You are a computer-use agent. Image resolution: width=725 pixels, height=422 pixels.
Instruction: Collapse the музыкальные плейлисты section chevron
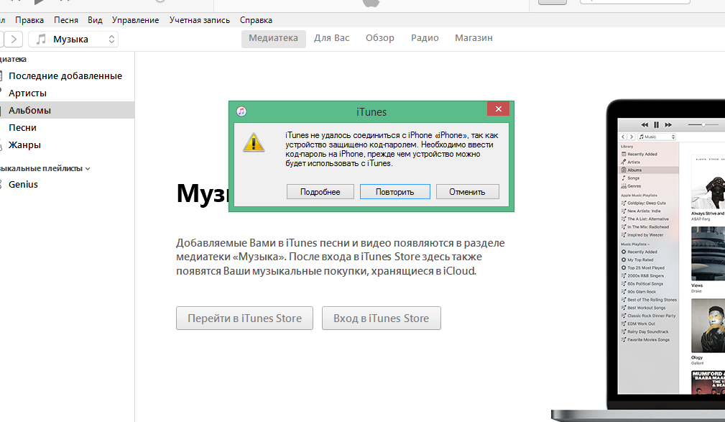[x=88, y=169]
